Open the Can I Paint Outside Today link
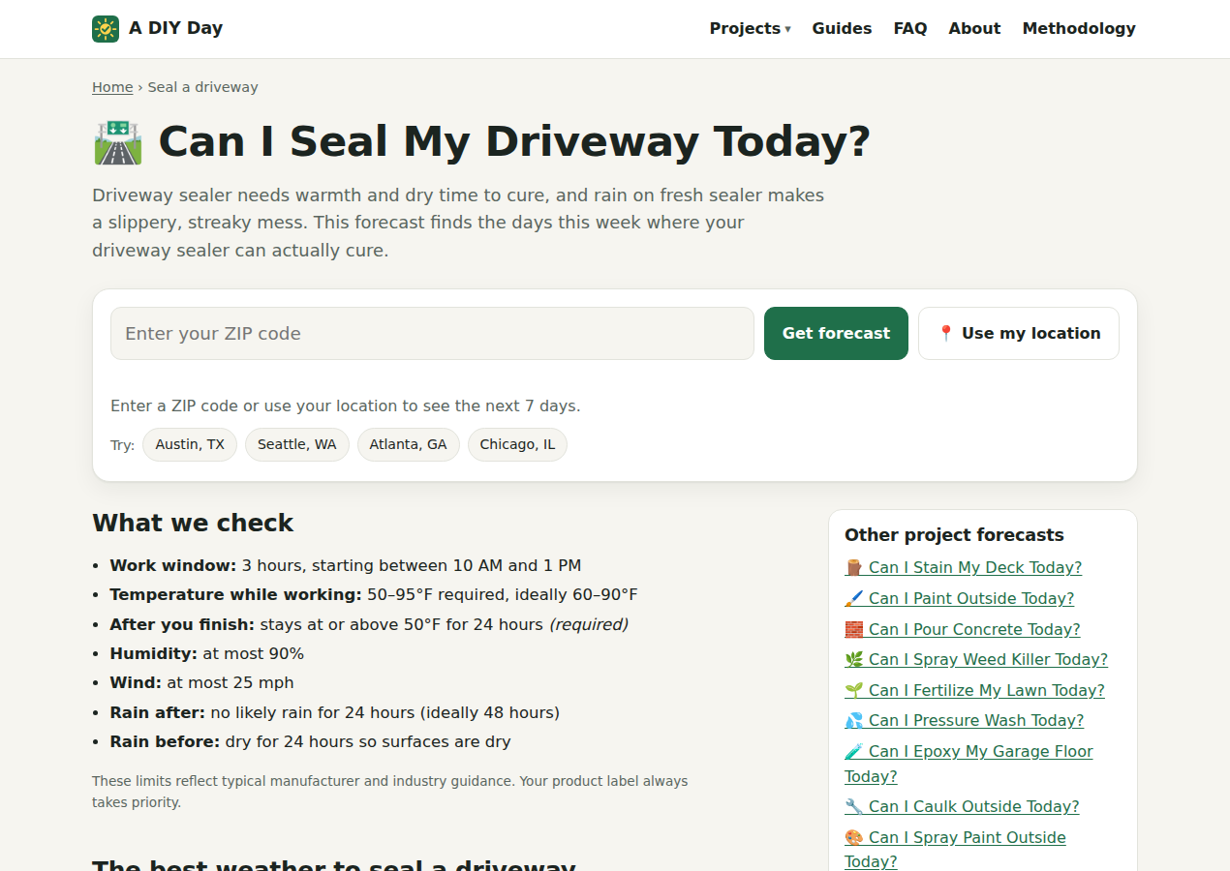Image resolution: width=1230 pixels, height=871 pixels. 959,599
